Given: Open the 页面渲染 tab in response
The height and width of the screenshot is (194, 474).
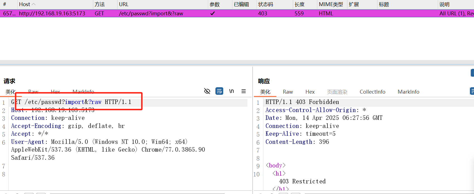Looking at the screenshot, I should (x=337, y=92).
